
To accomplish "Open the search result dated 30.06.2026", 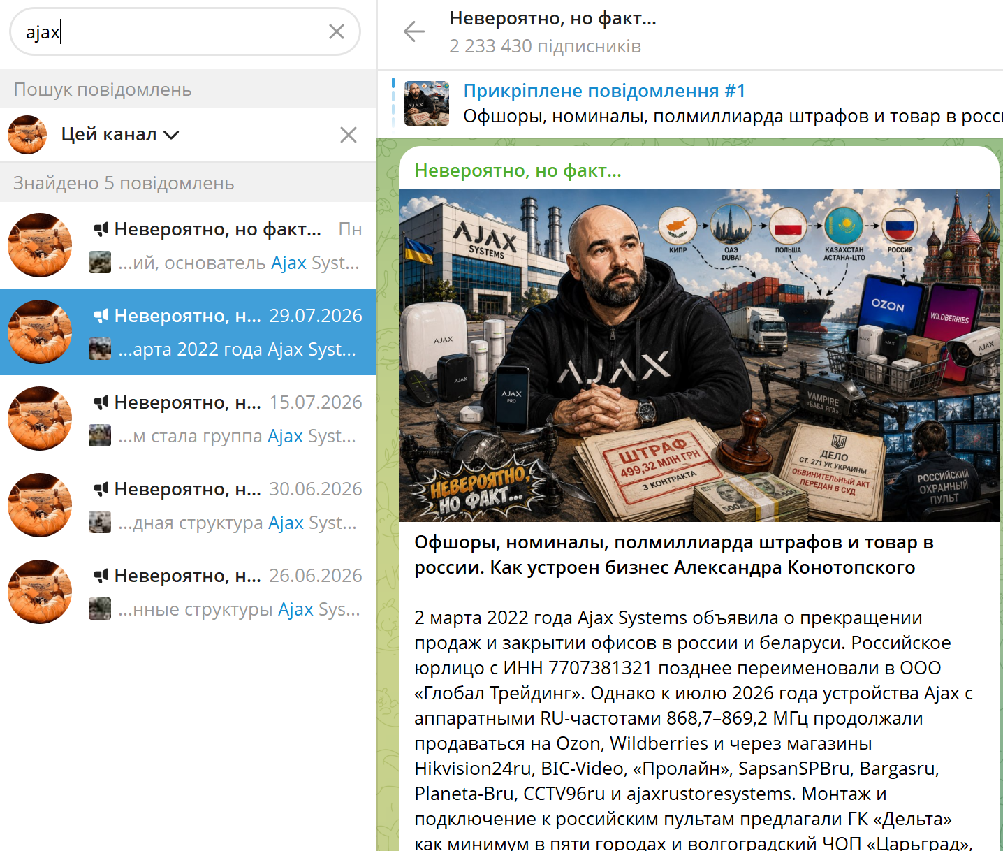I will 189,505.
